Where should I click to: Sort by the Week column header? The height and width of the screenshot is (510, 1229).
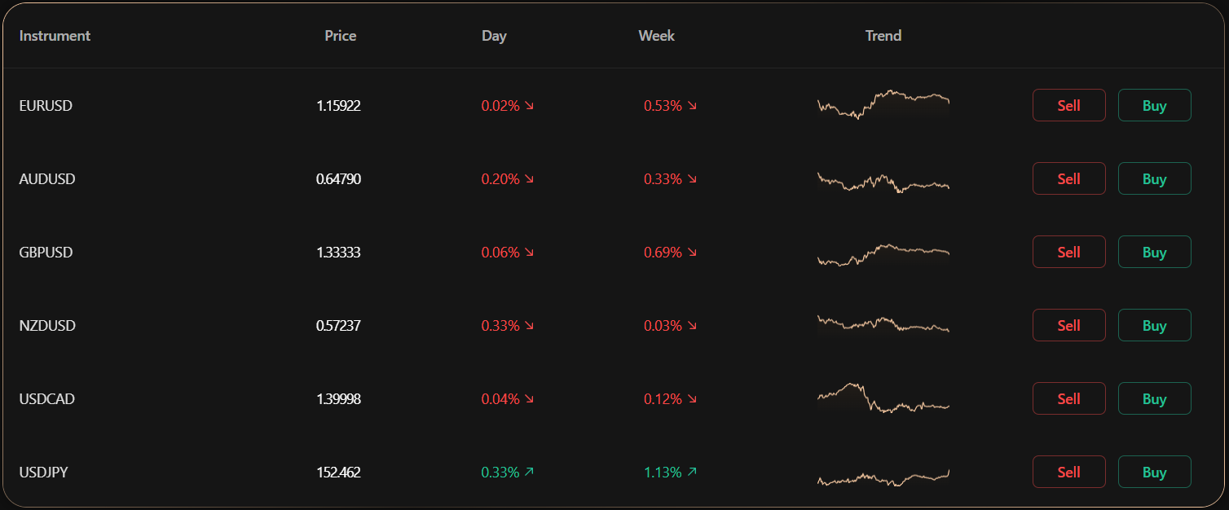tap(656, 36)
